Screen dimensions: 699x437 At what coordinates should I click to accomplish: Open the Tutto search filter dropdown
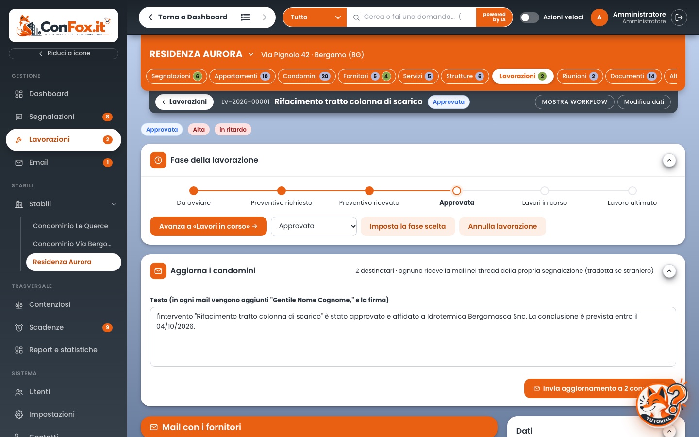coord(315,17)
